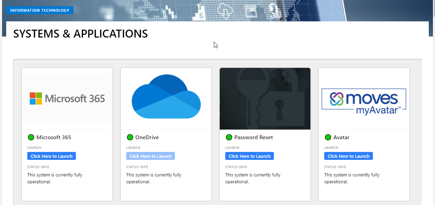Click the cloud download icon in banner
The height and width of the screenshot is (205, 435).
[225, 11]
